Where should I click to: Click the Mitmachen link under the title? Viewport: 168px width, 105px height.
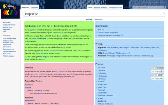[x=99, y=20]
